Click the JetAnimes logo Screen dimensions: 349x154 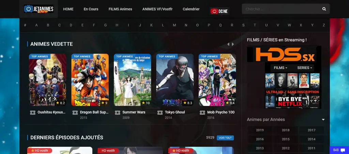(39, 9)
